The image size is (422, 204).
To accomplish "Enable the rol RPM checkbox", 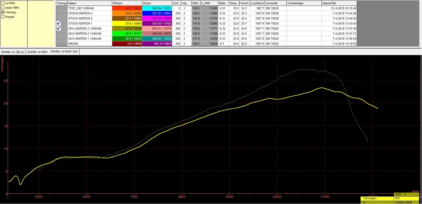I will (3, 3).
